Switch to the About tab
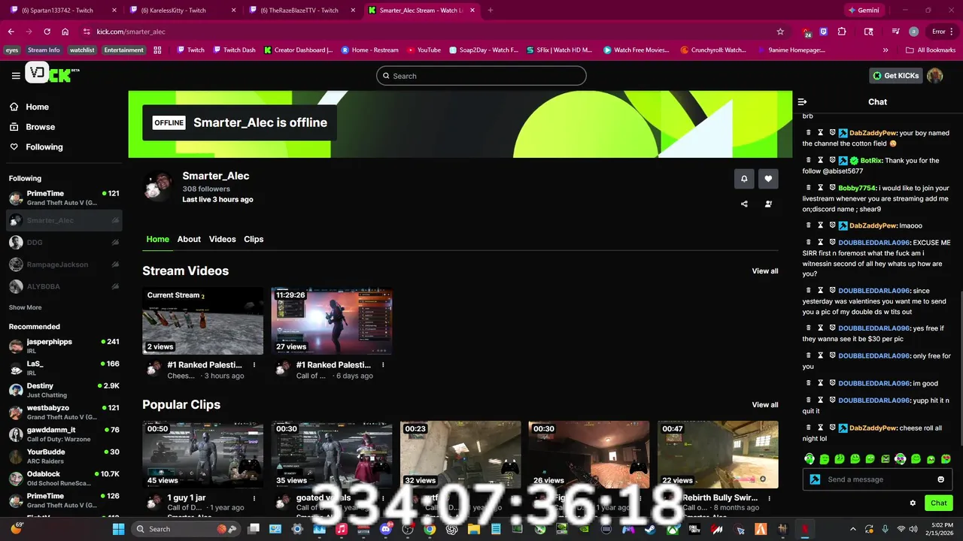The height and width of the screenshot is (541, 963). [189, 239]
